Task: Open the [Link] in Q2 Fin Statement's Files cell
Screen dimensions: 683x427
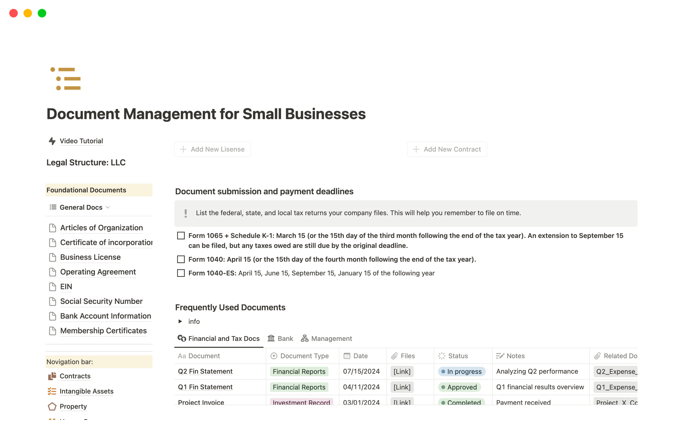Action: (x=402, y=371)
